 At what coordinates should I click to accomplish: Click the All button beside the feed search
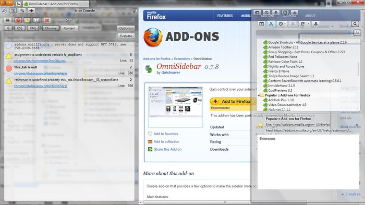[357, 33]
